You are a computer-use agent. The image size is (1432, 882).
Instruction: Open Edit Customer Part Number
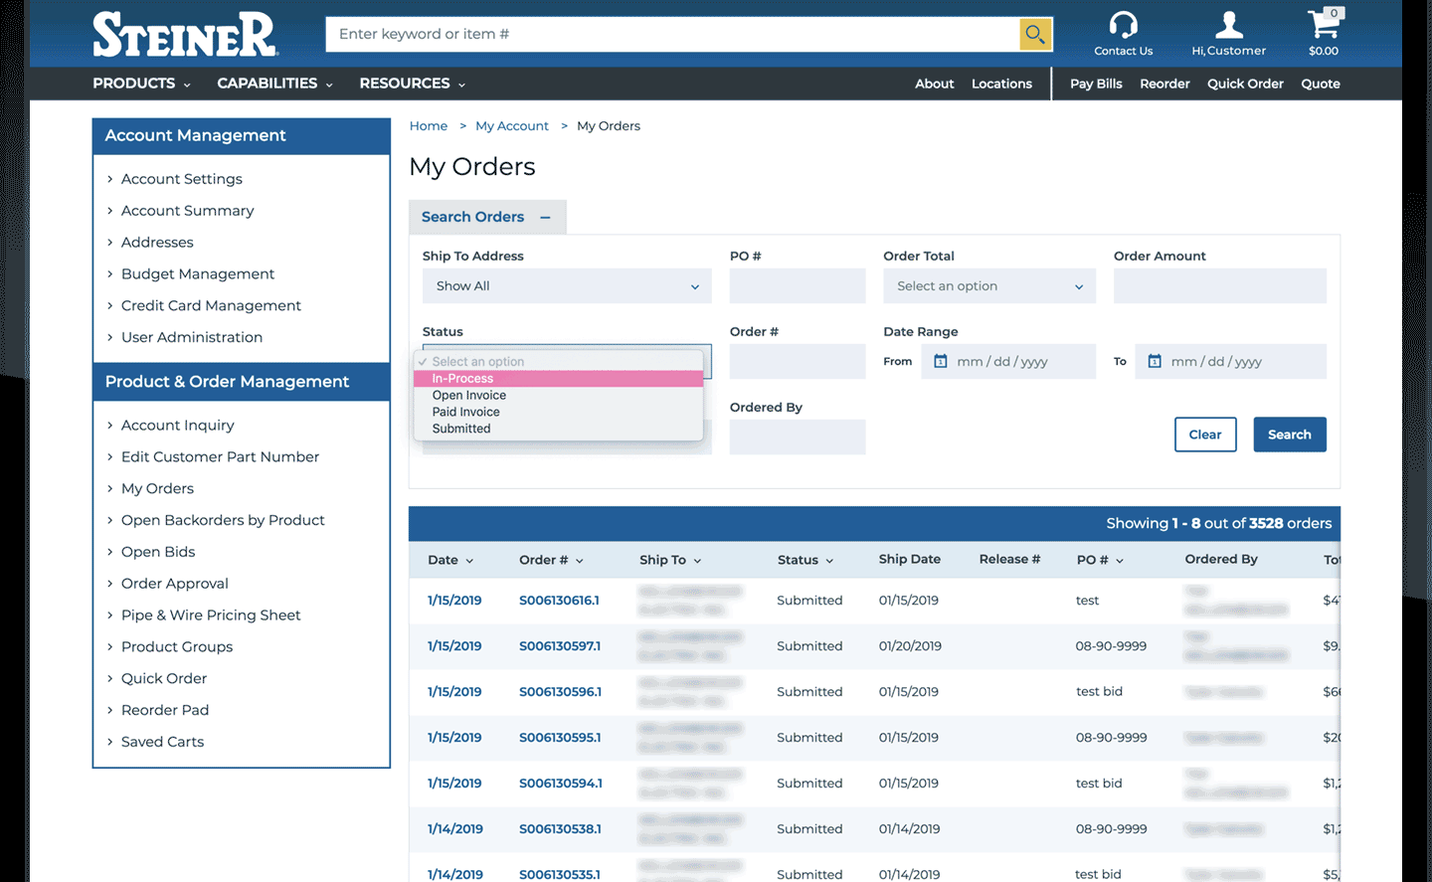pos(220,457)
